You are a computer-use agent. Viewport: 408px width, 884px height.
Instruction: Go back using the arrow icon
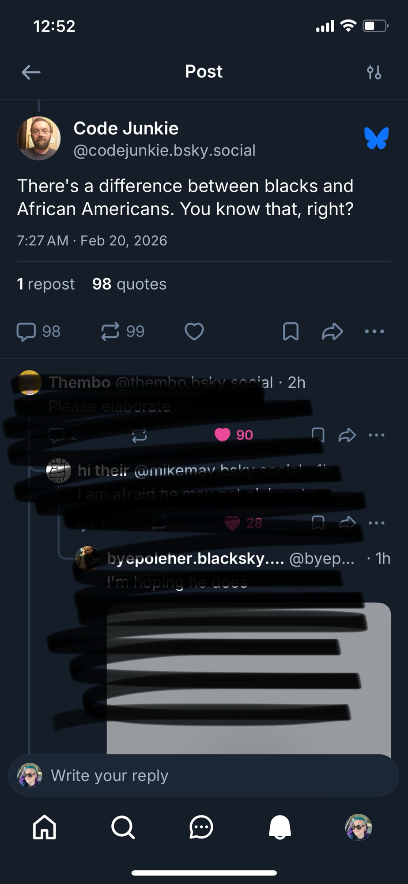coord(31,72)
